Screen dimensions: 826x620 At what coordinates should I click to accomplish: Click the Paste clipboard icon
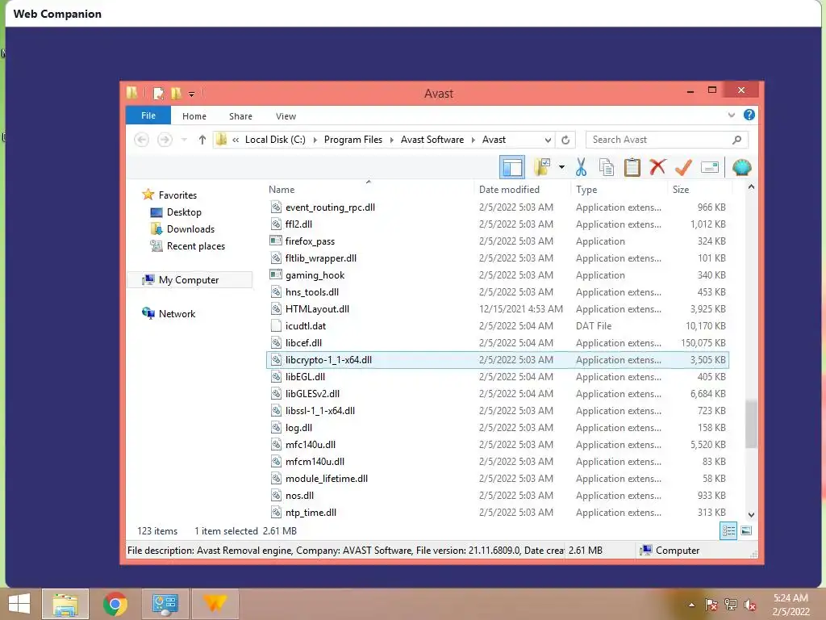[x=632, y=168]
